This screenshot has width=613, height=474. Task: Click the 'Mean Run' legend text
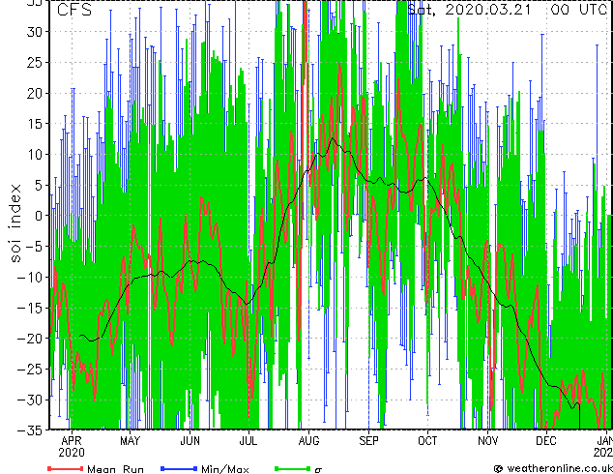coord(115,469)
